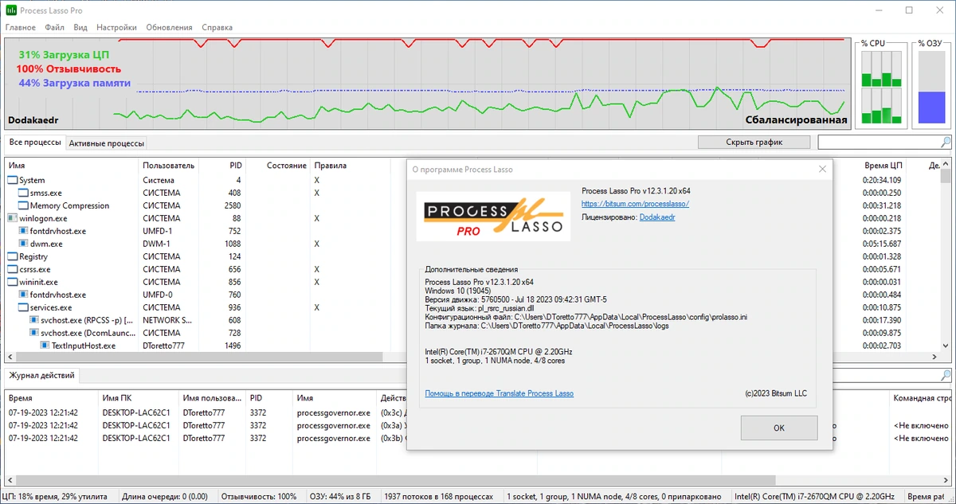The height and width of the screenshot is (504, 956).
Task: Click the action log horizontal scrollbar
Action: pos(478,480)
